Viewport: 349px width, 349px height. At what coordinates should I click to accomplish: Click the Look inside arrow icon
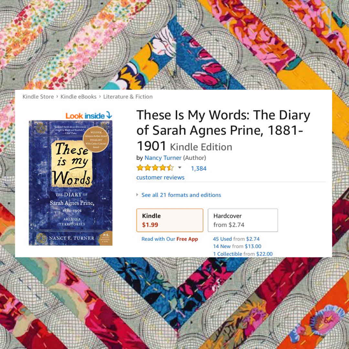tap(109, 115)
